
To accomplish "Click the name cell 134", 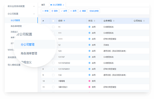I will point(60,75).
